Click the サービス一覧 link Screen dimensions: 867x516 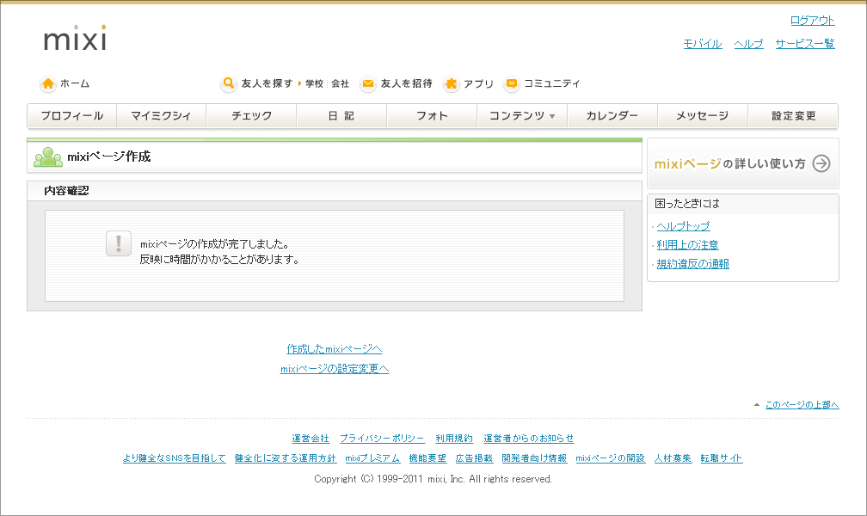805,44
